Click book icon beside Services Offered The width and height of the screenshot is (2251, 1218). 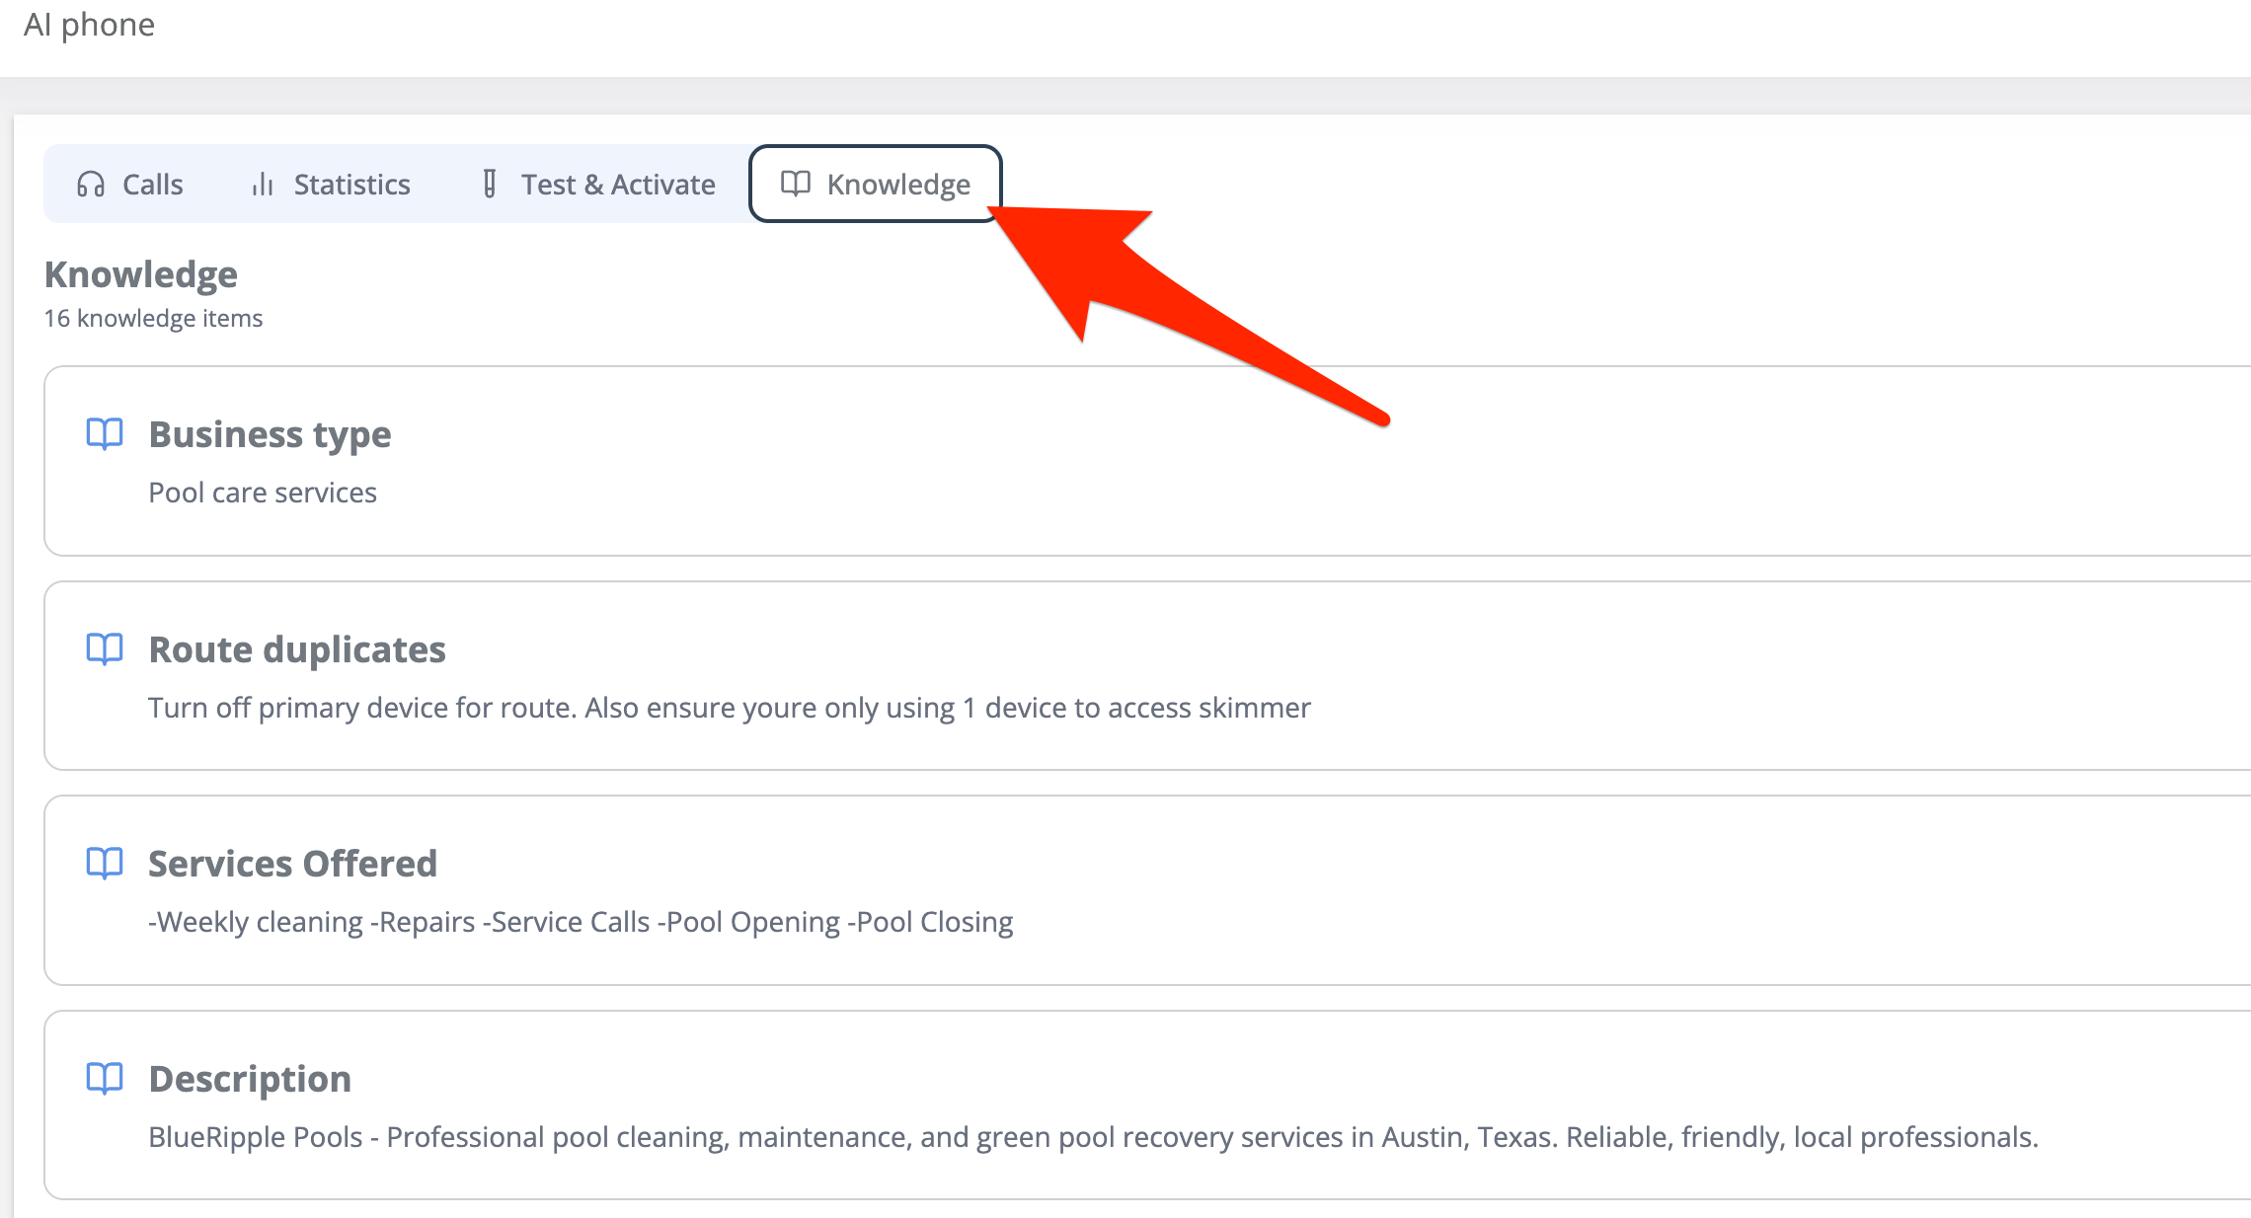[x=105, y=863]
